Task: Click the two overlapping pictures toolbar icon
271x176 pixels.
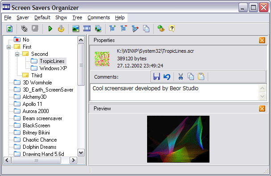Action: click(98, 29)
